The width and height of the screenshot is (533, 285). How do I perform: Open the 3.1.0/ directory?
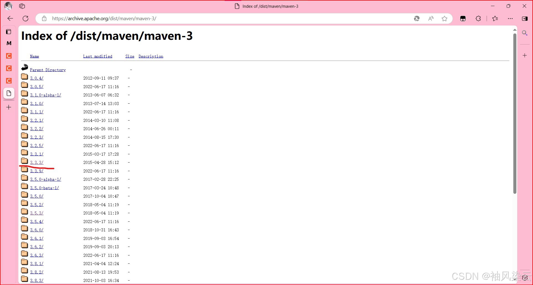(x=37, y=104)
